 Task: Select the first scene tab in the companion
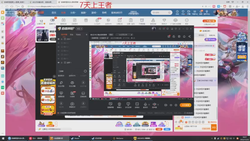click(64, 34)
